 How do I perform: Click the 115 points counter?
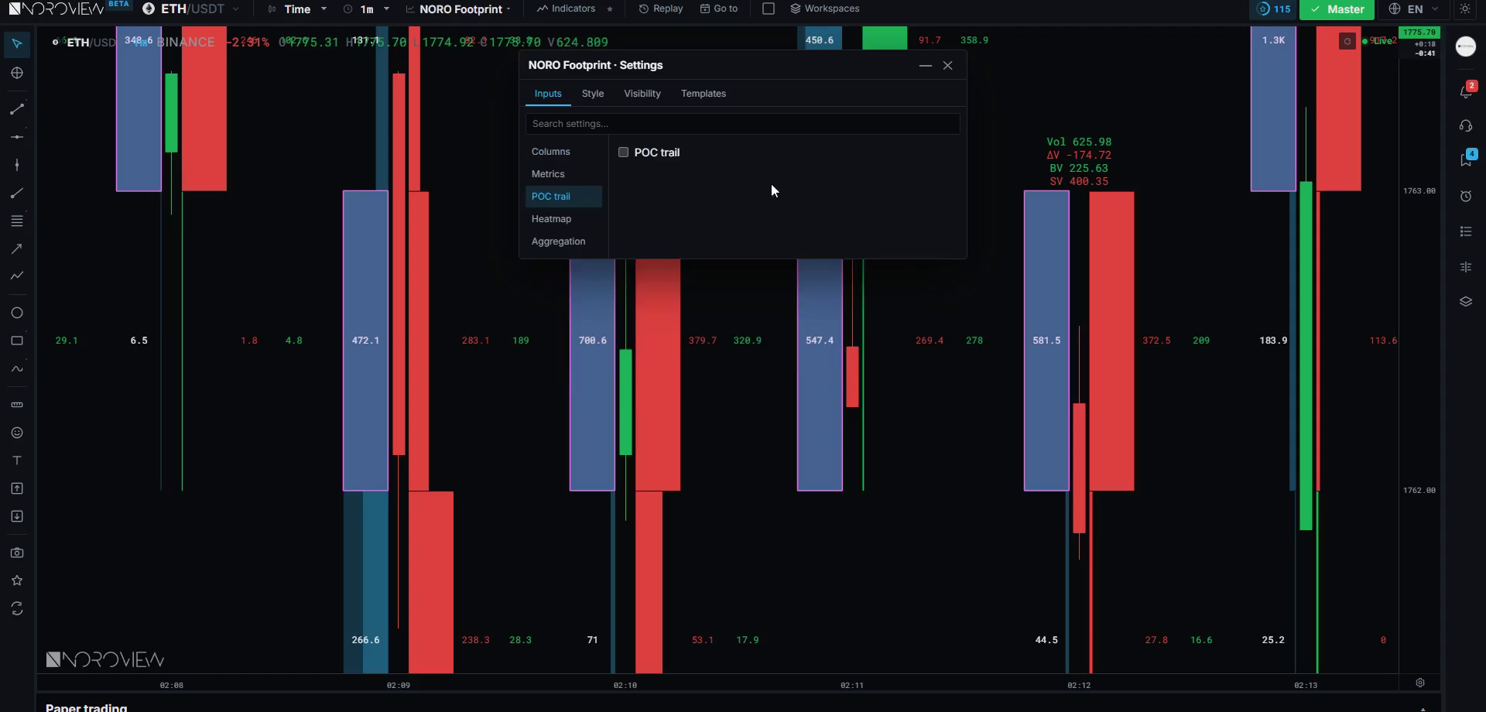click(x=1273, y=9)
